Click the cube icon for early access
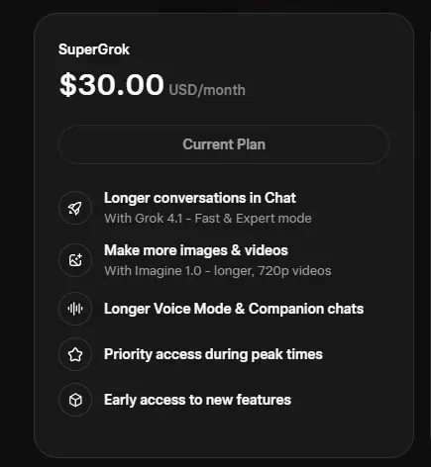 coord(75,400)
